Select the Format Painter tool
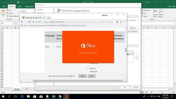Image resolution: width=176 pixels, height=99 pixels. [13, 16]
